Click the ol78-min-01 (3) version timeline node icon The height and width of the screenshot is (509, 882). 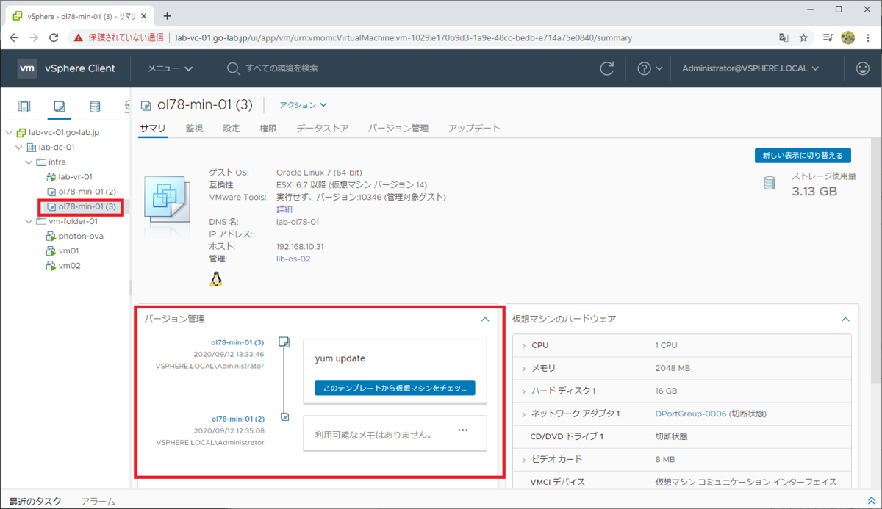tap(284, 342)
